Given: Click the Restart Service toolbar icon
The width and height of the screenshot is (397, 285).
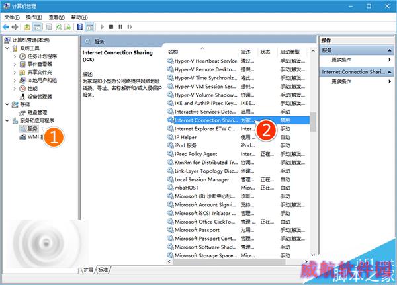Looking at the screenshot, I should [x=130, y=27].
